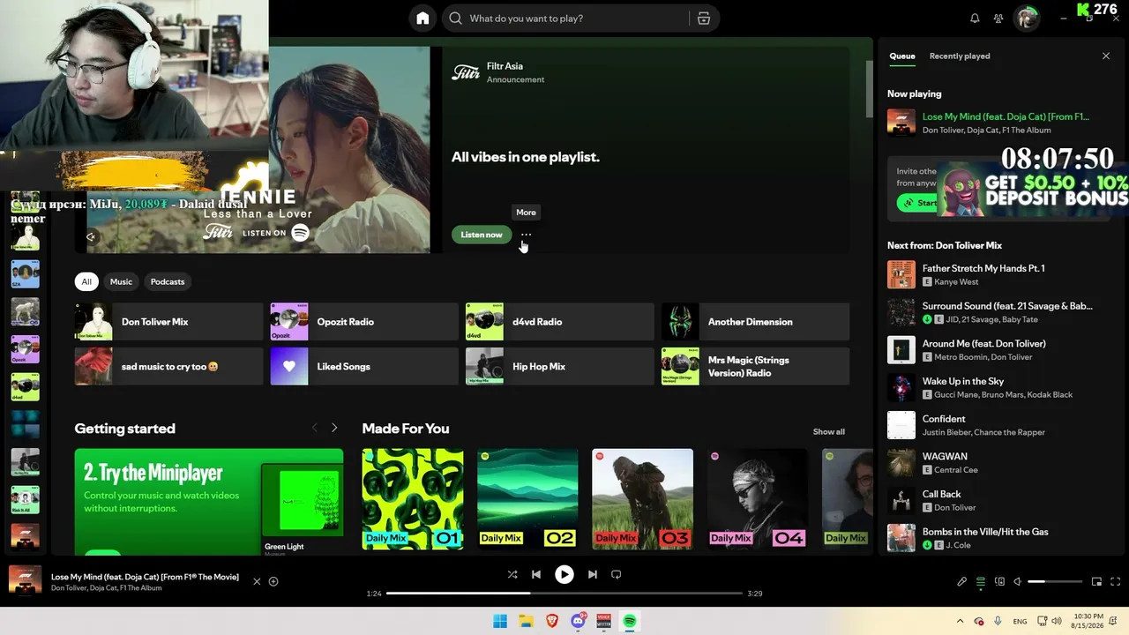Open Filtr Asia announcement title link
1129x635 pixels.
(x=505, y=66)
